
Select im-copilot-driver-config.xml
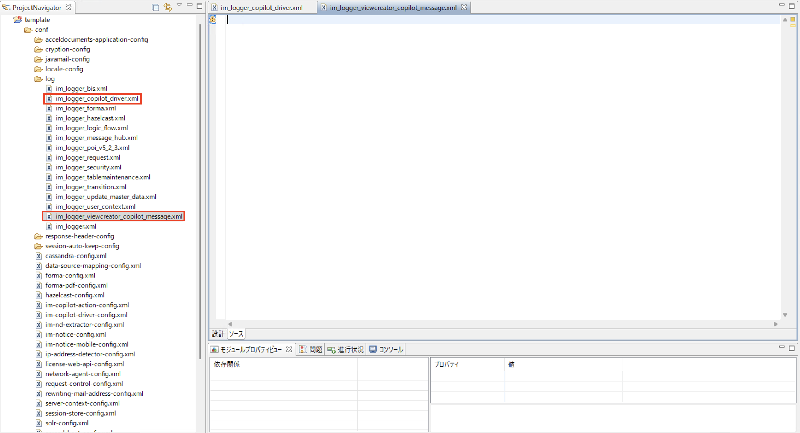[86, 315]
